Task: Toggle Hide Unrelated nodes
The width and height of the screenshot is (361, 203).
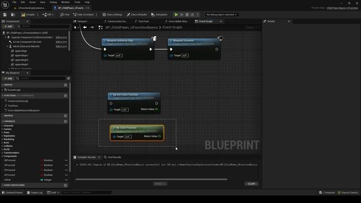Action: [x=83, y=15]
